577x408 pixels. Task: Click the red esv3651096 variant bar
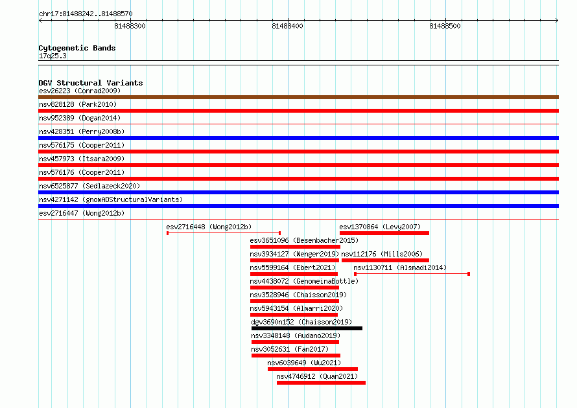295,247
